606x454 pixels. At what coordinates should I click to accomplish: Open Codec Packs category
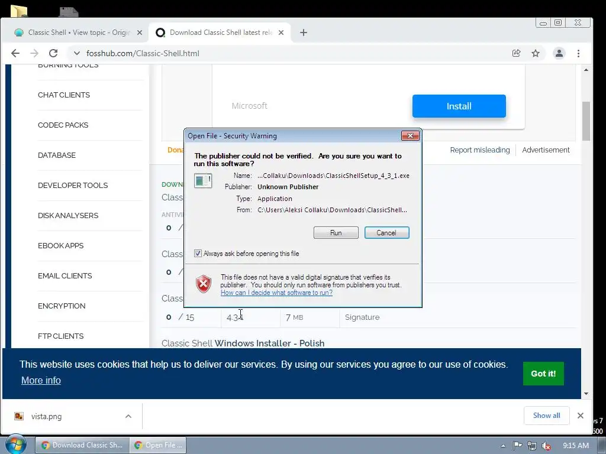(63, 125)
